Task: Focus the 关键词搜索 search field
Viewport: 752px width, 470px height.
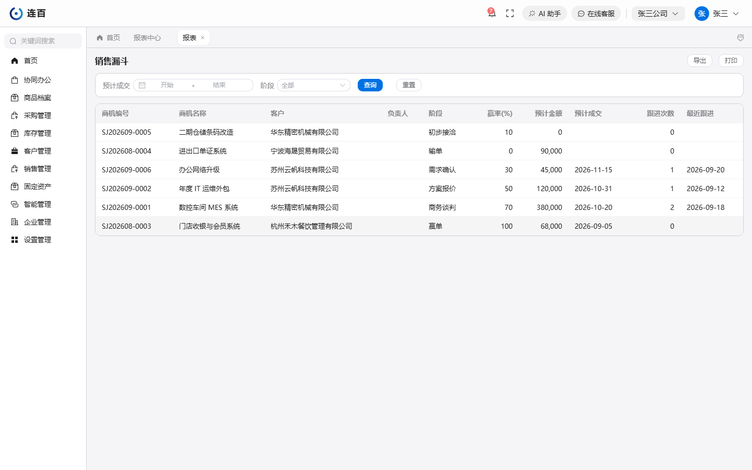Action: pos(43,41)
